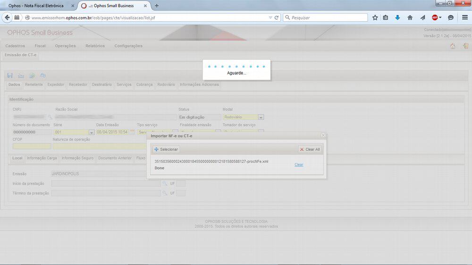This screenshot has height=265, width=472.
Task: Click the Selecionar button in dialog
Action: click(166, 149)
